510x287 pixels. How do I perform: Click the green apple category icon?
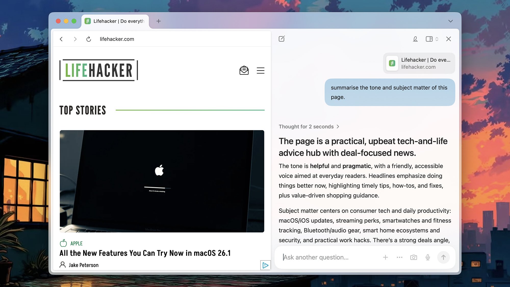(63, 243)
